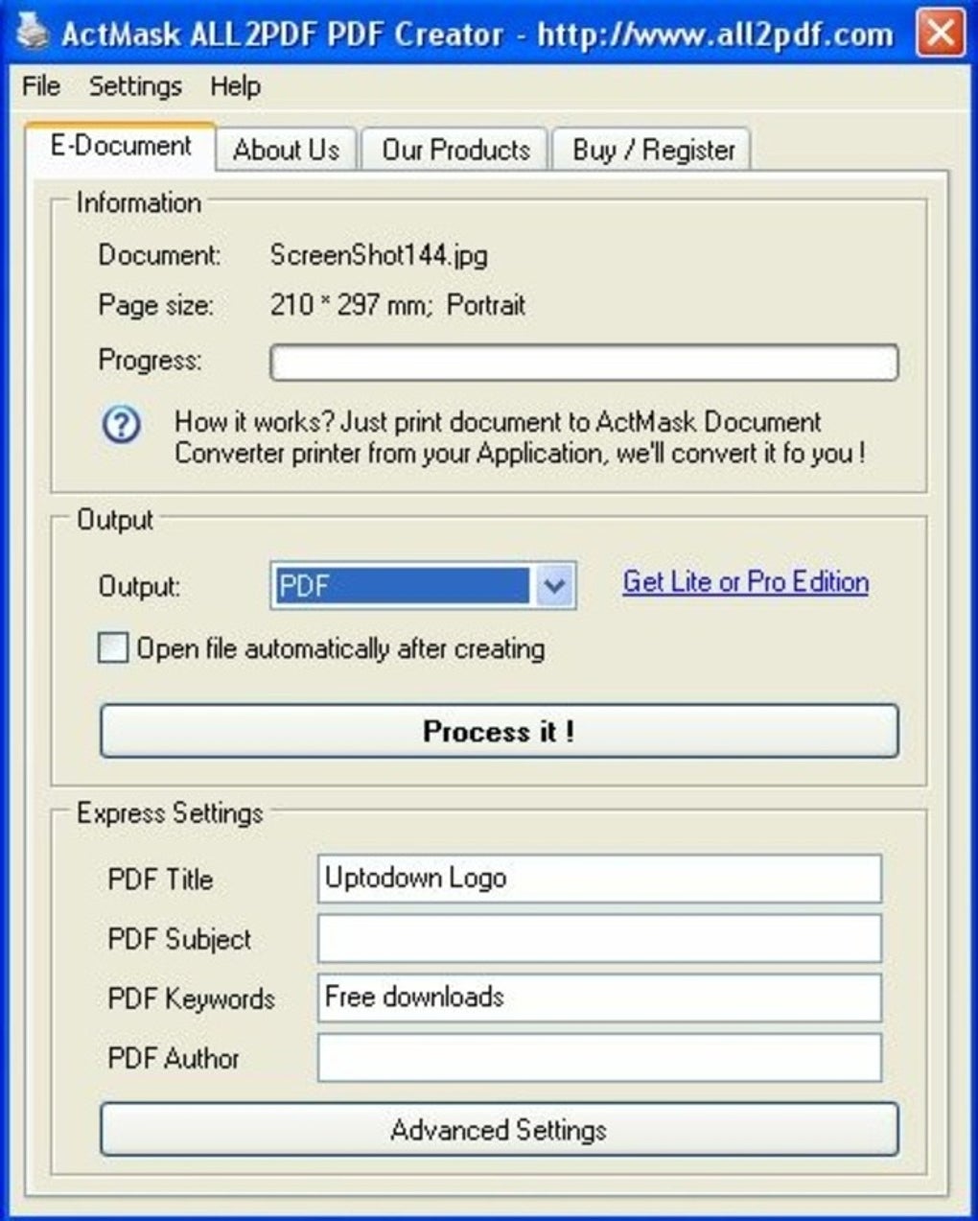The width and height of the screenshot is (978, 1221).
Task: Follow the Get Lite or Pro Edition link
Action: pyautogui.click(x=745, y=582)
